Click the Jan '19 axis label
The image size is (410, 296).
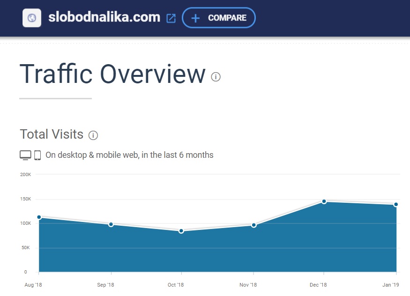[x=391, y=285]
